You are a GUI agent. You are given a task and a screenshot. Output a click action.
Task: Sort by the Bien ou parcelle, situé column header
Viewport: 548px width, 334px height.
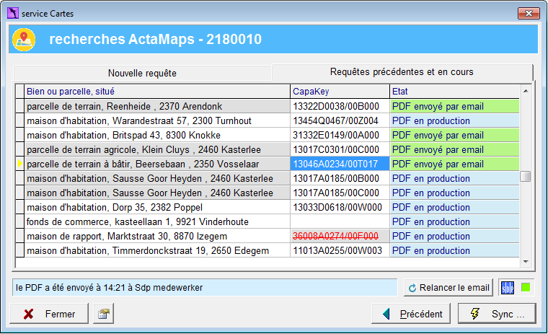[157, 92]
